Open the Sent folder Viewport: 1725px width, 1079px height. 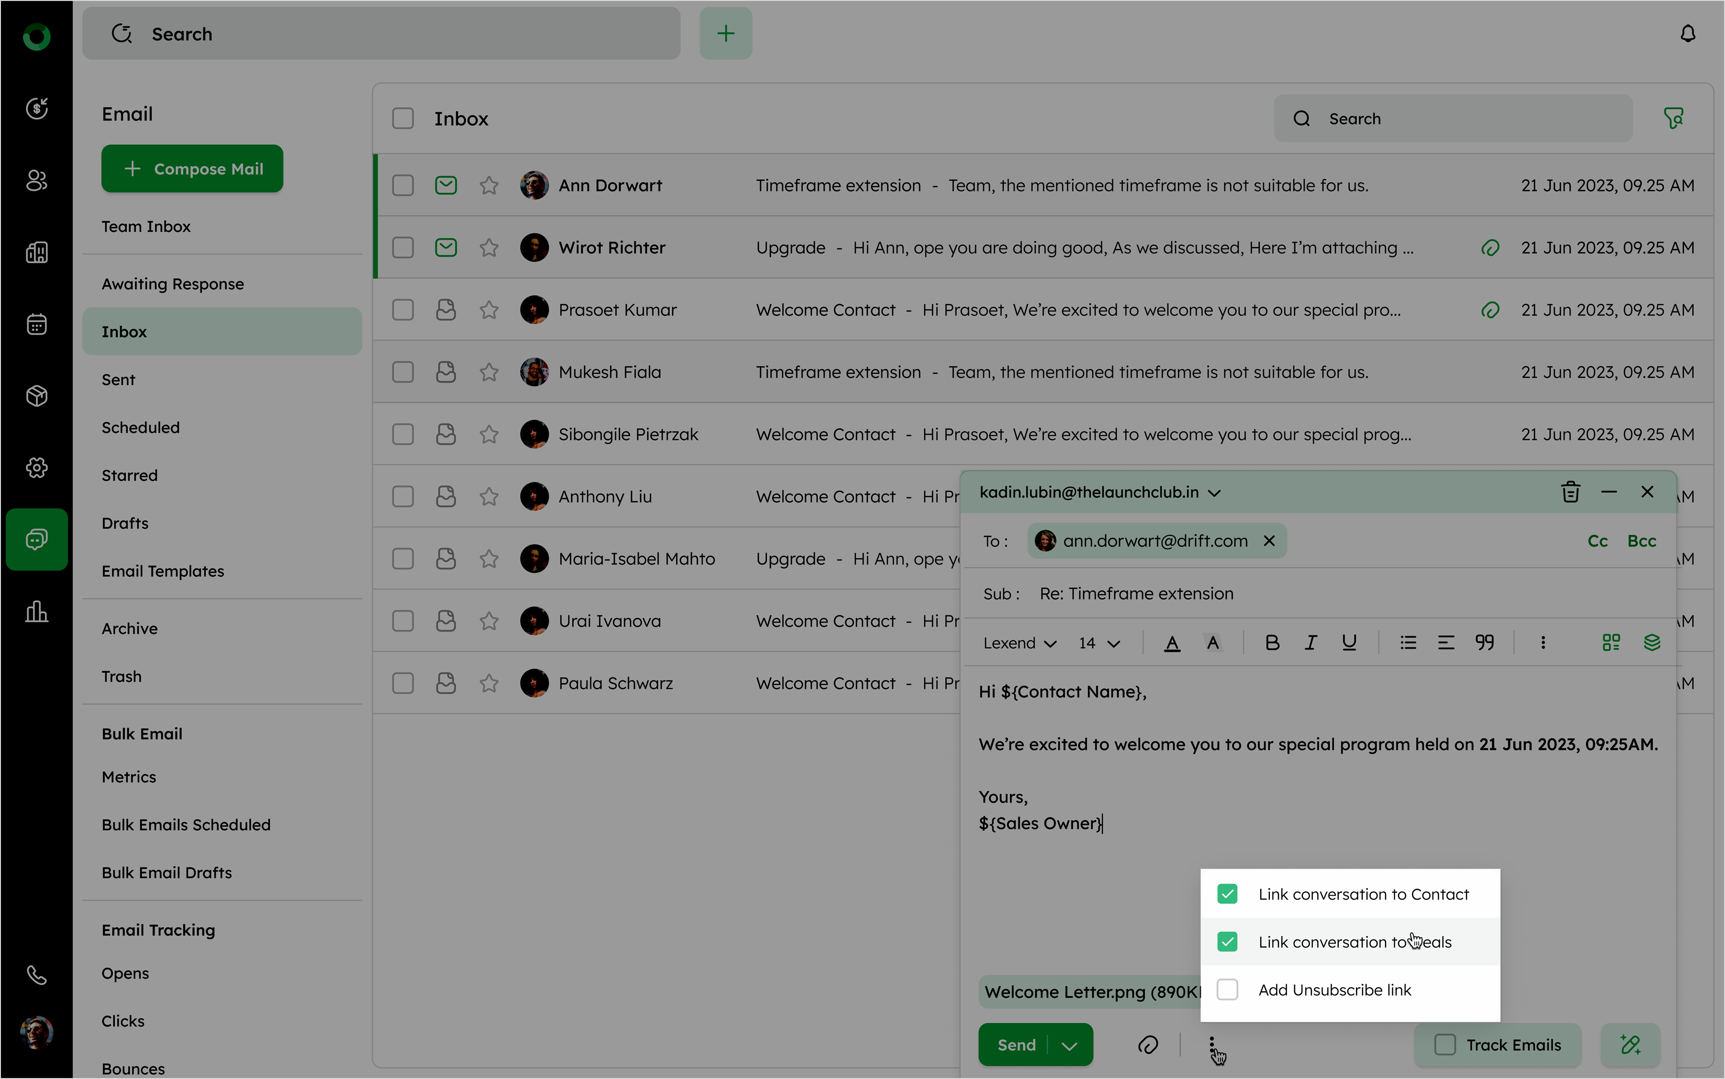118,380
